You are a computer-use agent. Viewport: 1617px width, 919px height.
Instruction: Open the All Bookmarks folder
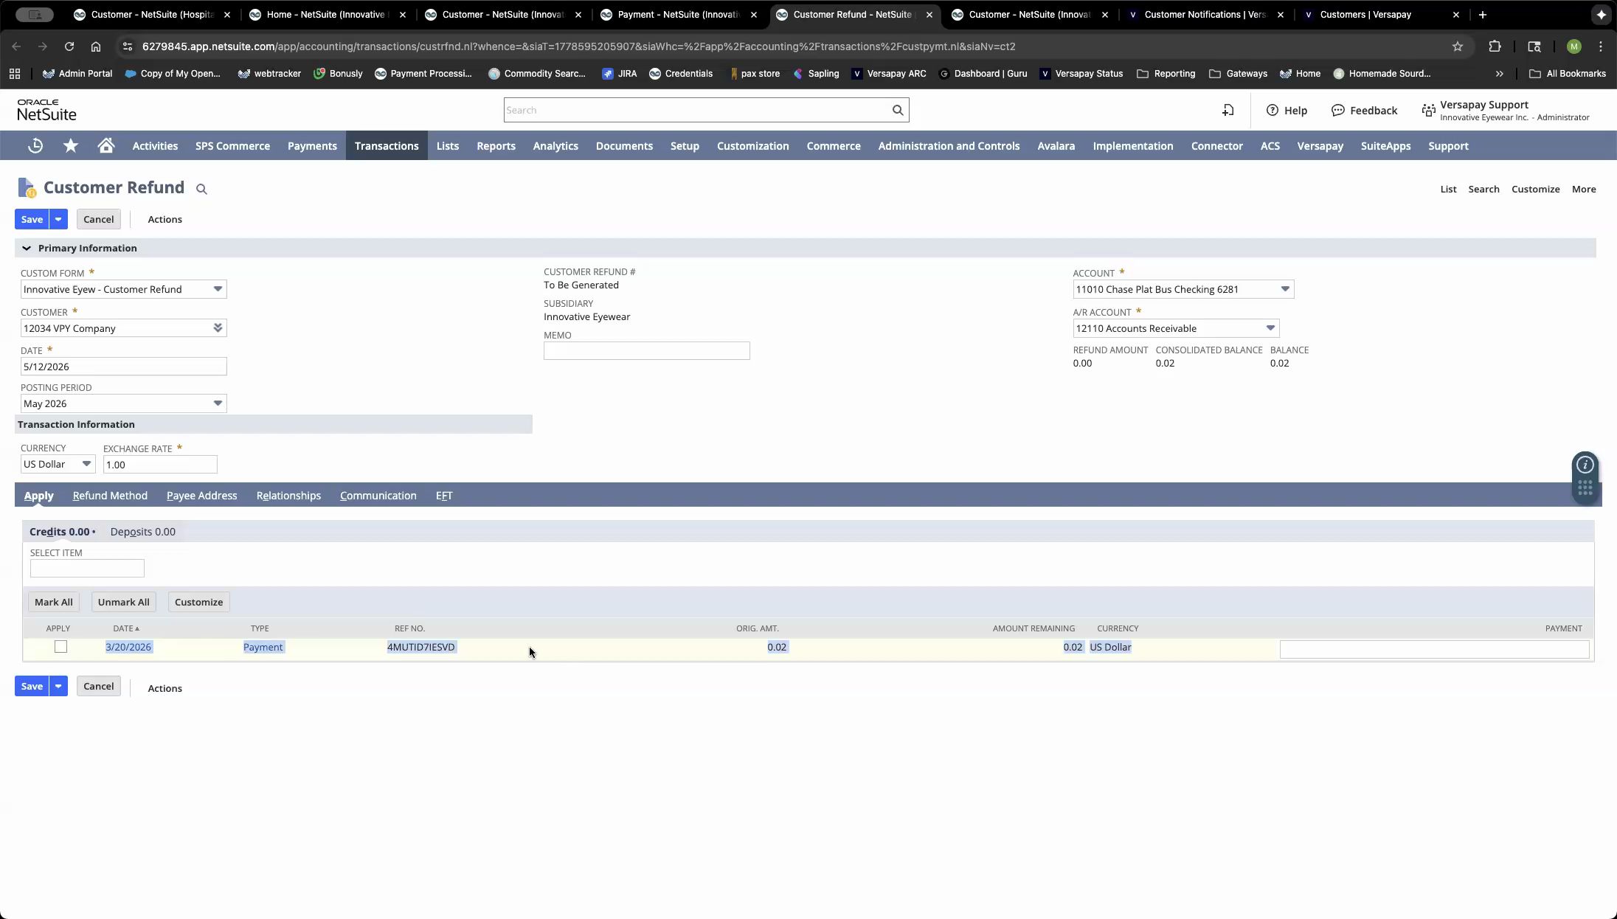1568,74
